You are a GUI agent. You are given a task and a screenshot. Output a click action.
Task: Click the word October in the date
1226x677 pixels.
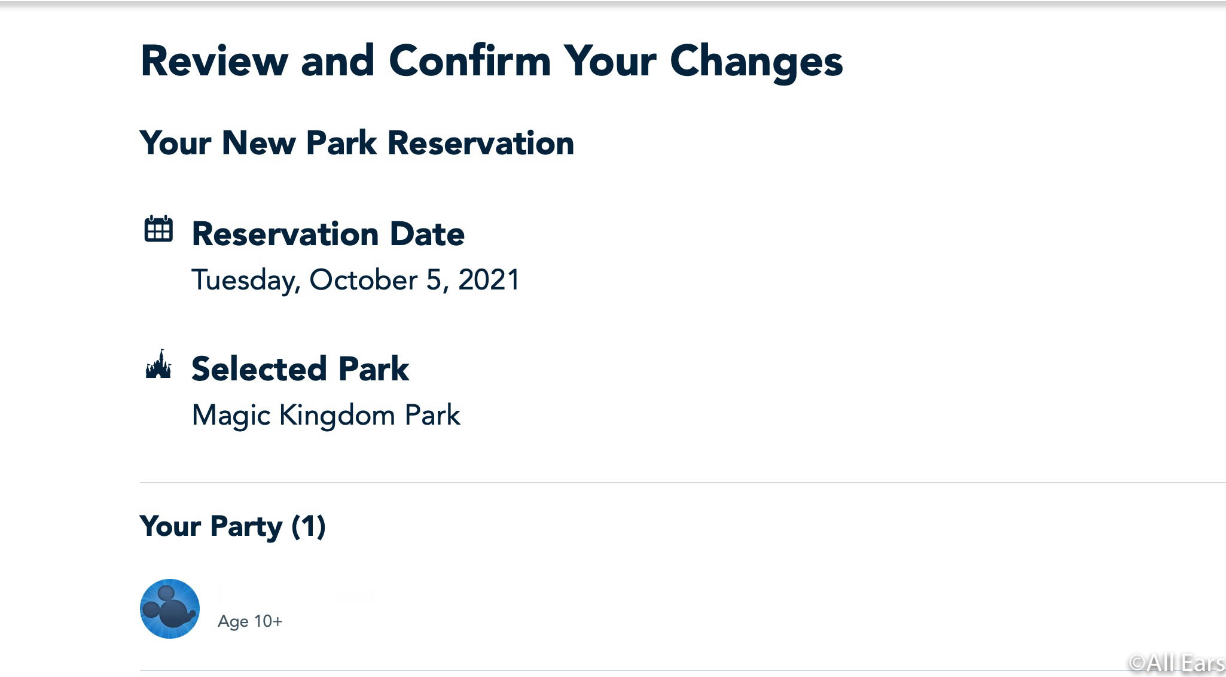364,280
